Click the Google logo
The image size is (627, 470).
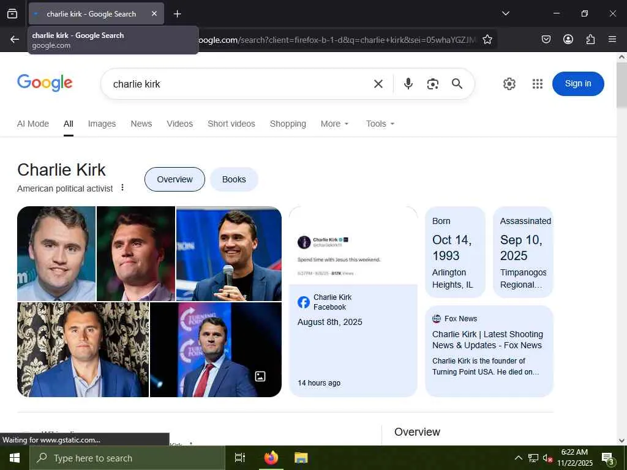45,83
